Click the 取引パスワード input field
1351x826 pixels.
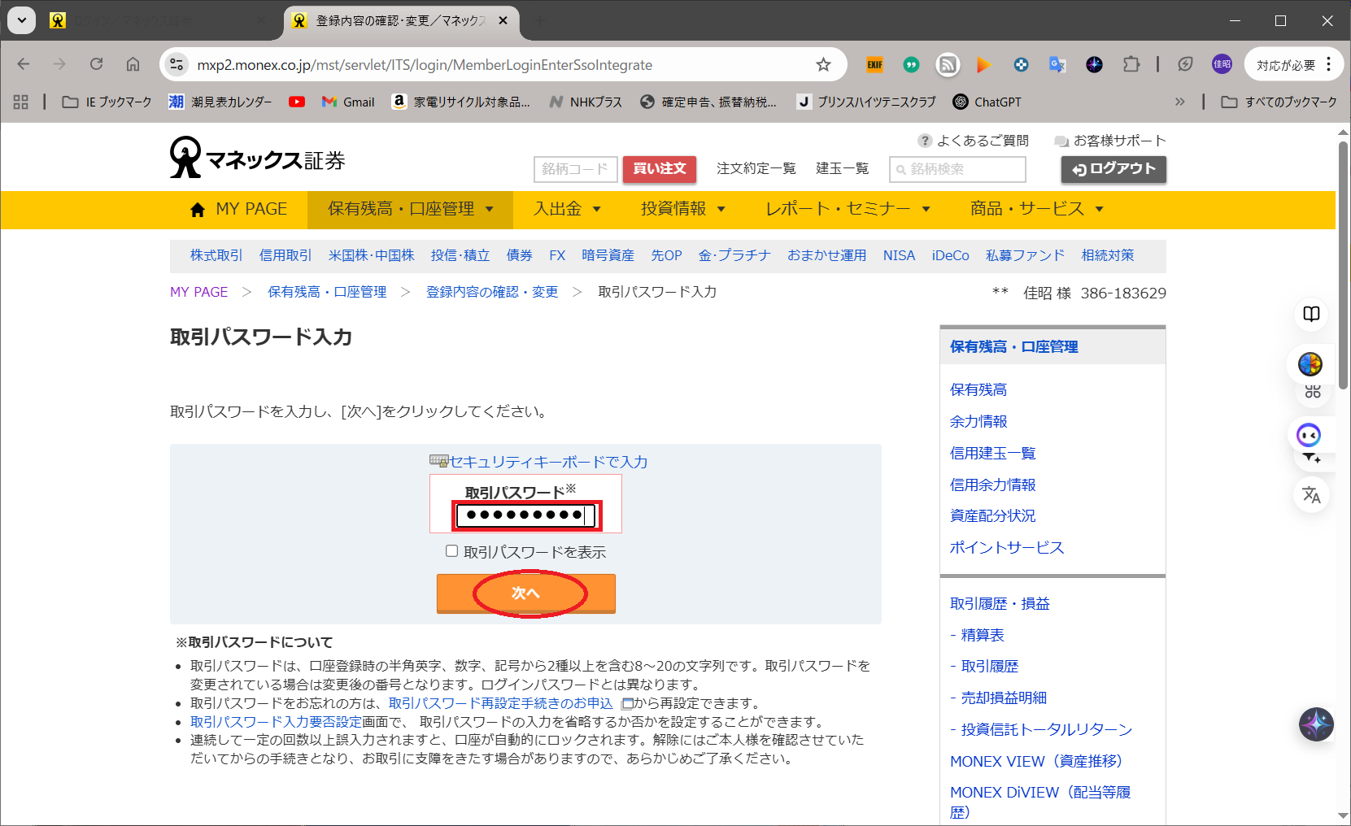point(525,515)
